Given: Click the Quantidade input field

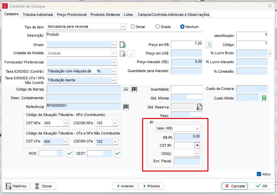Looking at the screenshot, I should pyautogui.click(x=187, y=89).
